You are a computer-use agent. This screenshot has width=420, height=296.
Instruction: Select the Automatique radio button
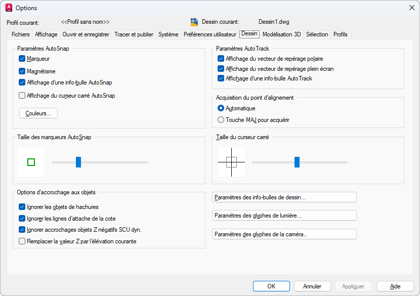point(221,108)
